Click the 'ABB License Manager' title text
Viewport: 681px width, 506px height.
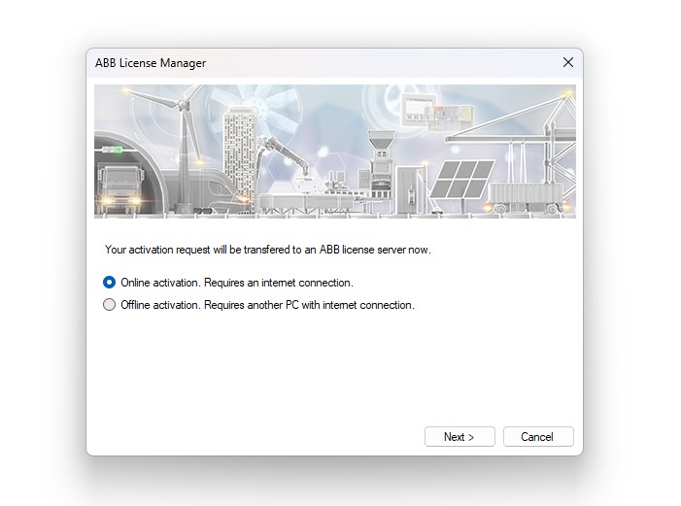tap(151, 63)
